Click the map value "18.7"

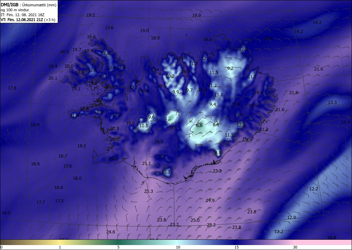point(63,156)
